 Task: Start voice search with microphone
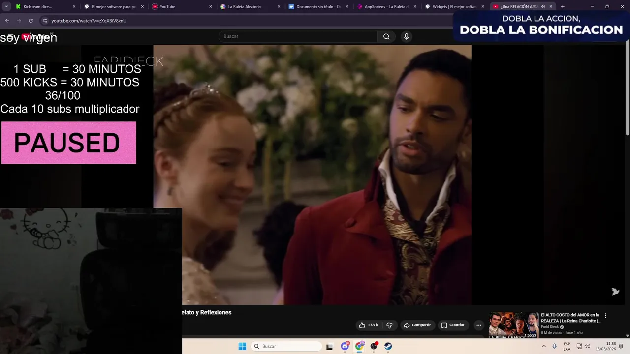(406, 36)
